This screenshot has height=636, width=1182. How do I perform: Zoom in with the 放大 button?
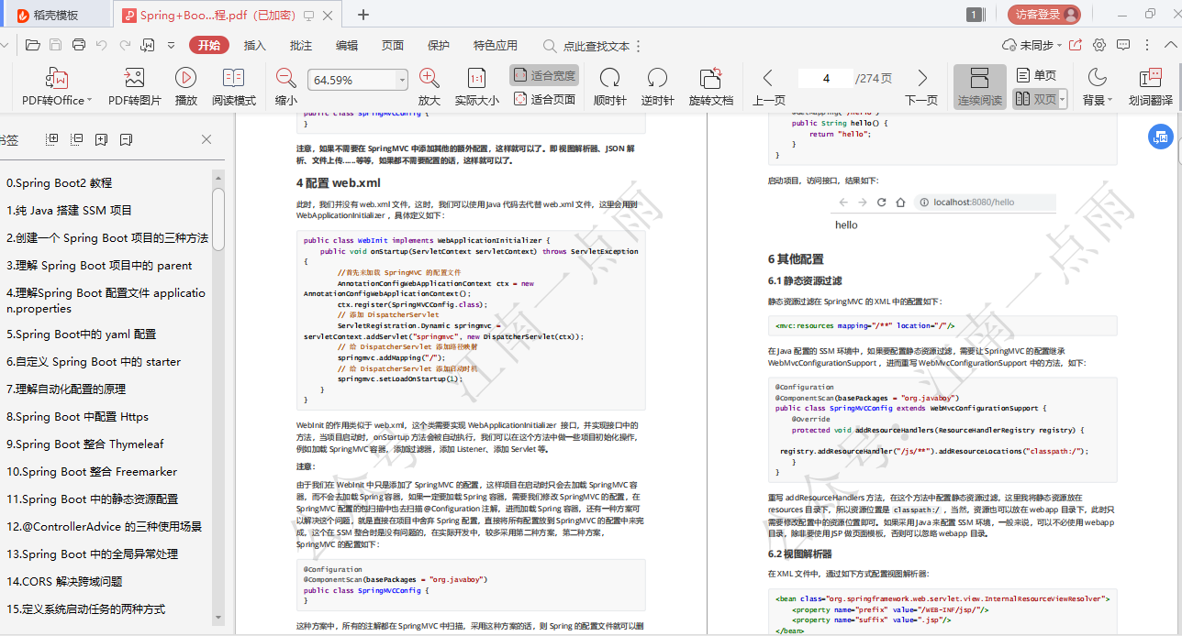coord(429,87)
